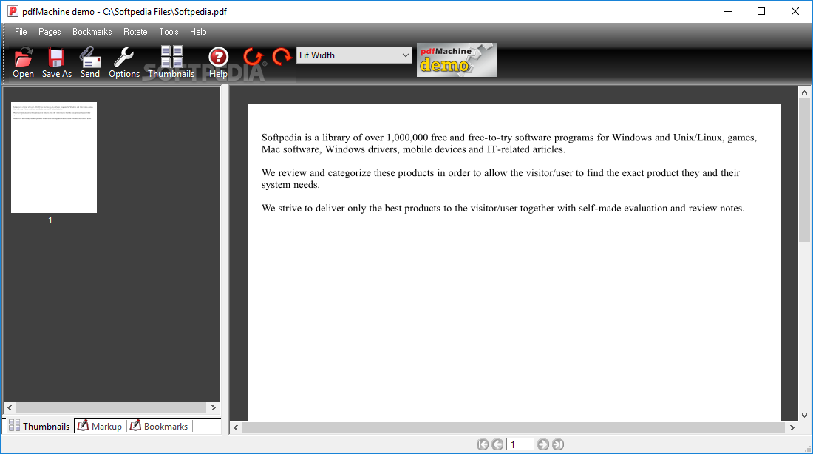The image size is (813, 454).
Task: Select page 1 thumbnail
Action: click(54, 157)
